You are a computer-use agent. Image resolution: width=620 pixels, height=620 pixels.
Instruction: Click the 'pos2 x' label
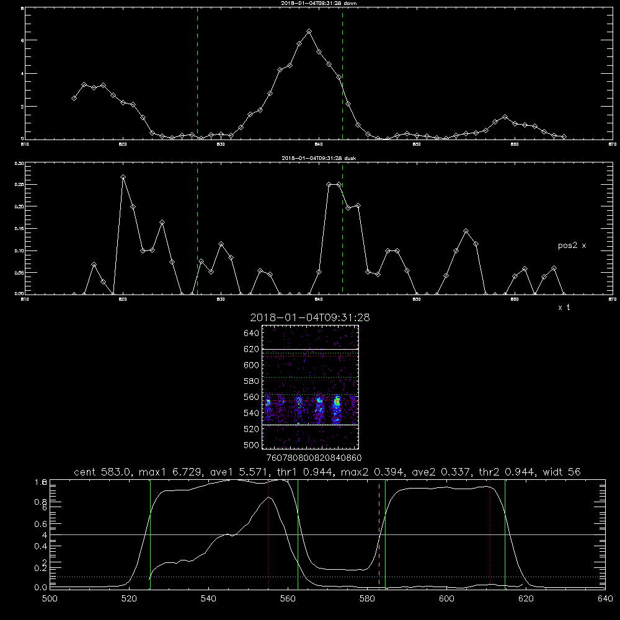[x=572, y=246]
